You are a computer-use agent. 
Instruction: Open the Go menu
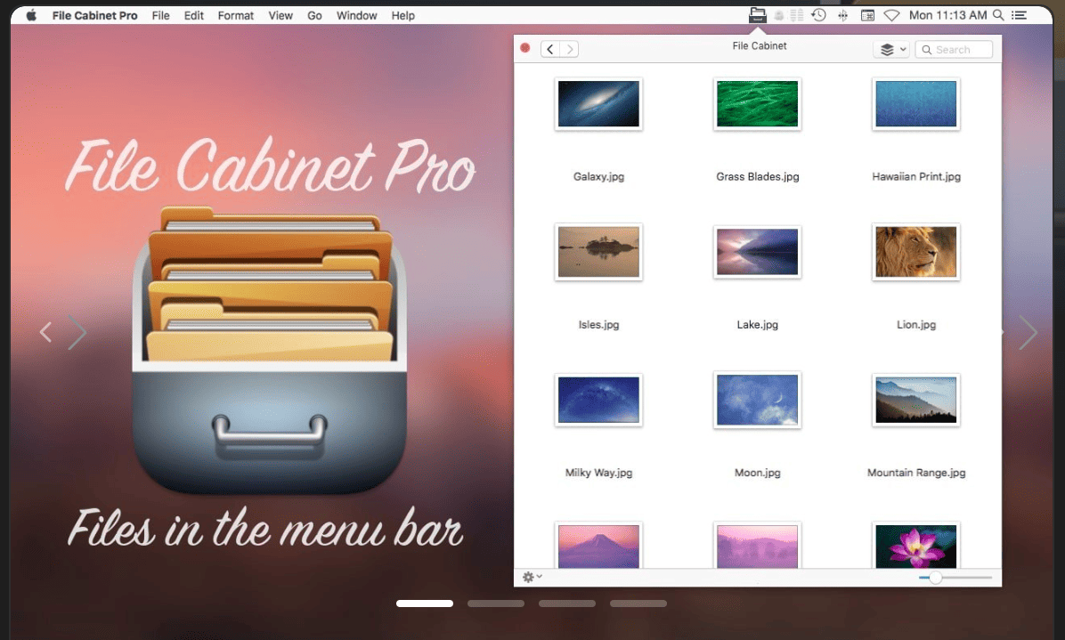pyautogui.click(x=314, y=15)
